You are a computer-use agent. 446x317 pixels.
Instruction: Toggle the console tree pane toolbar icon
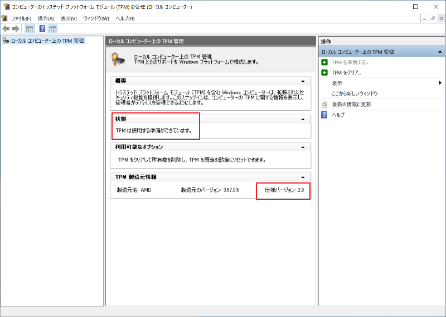tap(30, 29)
